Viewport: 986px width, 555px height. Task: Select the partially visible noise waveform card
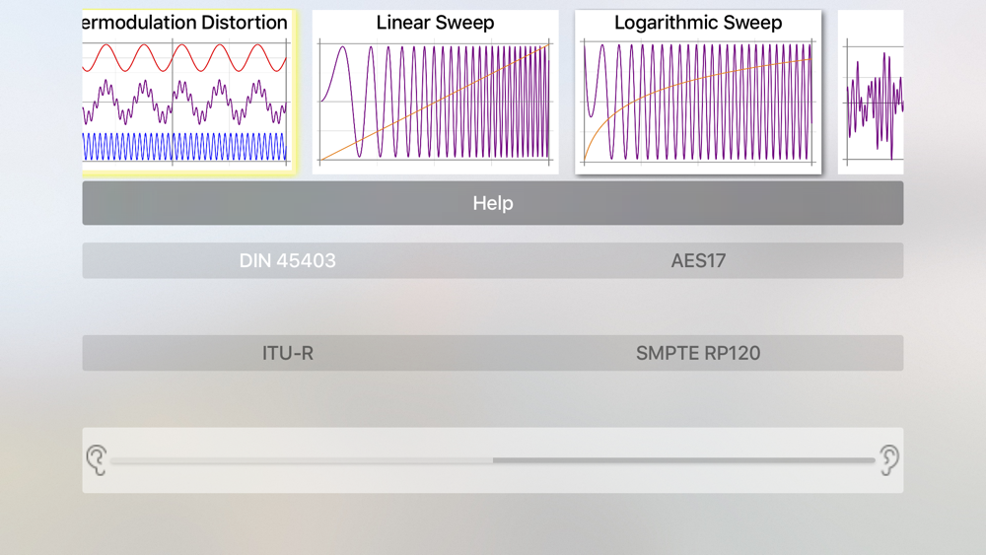point(871,92)
